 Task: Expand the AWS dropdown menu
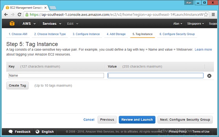pyautogui.click(x=29, y=24)
